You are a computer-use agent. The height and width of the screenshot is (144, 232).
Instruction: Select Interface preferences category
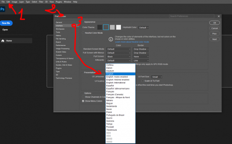[67, 26]
